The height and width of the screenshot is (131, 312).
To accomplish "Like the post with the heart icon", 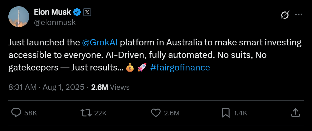I will [156, 113].
